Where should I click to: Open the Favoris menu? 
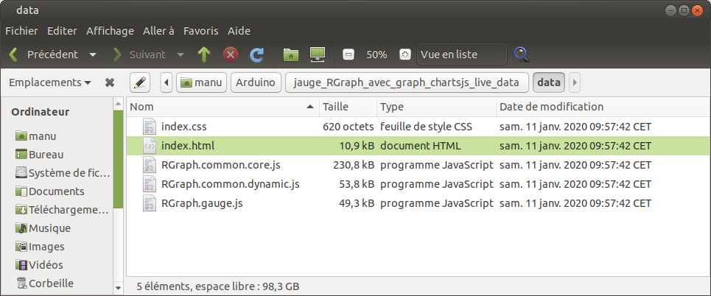(x=200, y=31)
